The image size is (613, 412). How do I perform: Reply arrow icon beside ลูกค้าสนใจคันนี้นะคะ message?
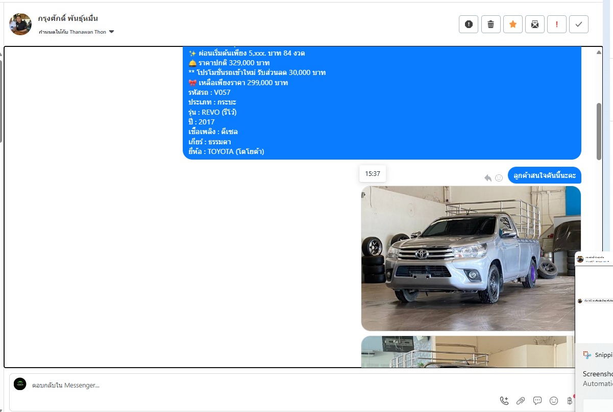click(x=488, y=178)
